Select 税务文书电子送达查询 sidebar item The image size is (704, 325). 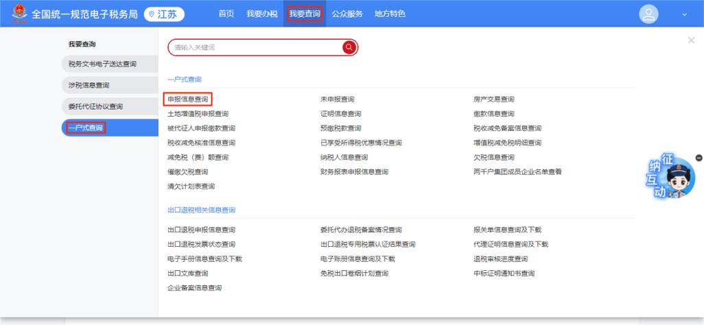(110, 64)
